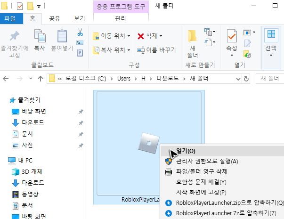The height and width of the screenshot is (219, 284).
Task: Click the Application Tools (응용 프로그램 도구) tab header
Action: coord(121,7)
